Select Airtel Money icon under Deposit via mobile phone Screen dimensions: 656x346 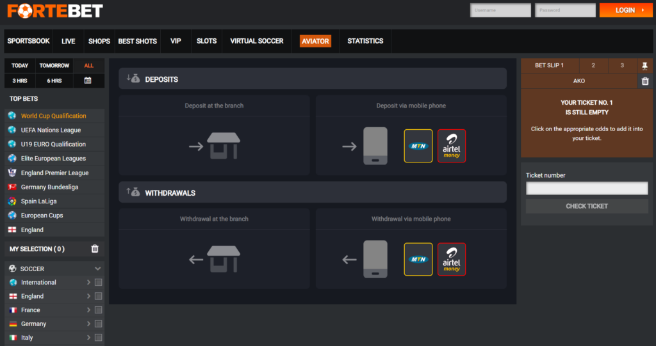point(452,146)
